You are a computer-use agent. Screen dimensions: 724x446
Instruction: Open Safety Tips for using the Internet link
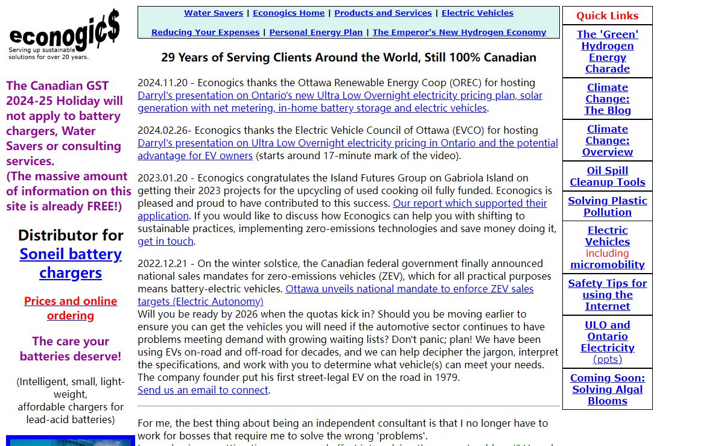pyautogui.click(x=608, y=295)
